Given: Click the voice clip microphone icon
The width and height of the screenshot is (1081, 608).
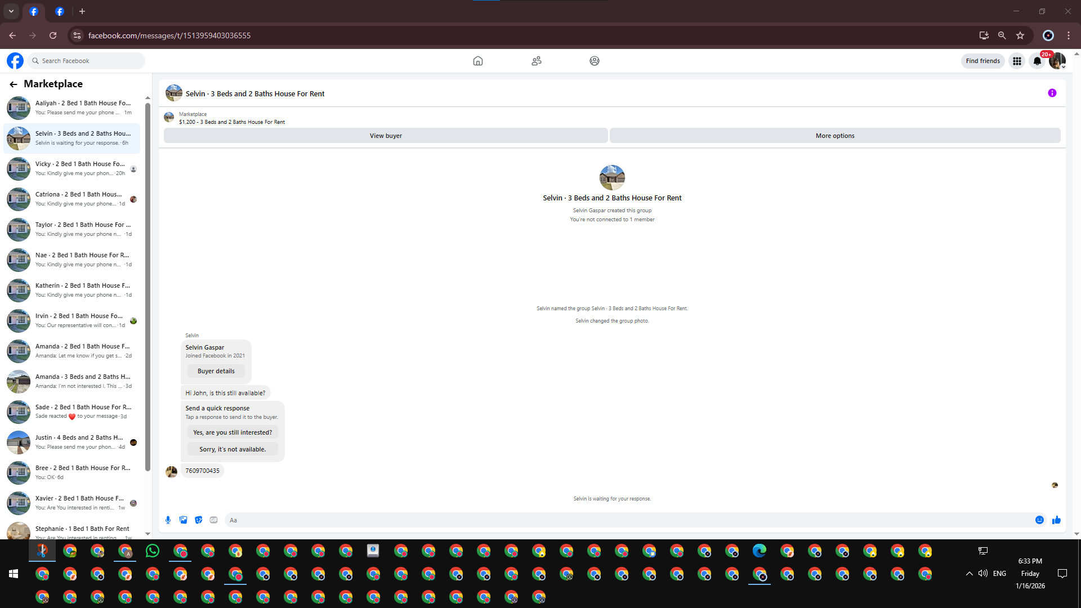Looking at the screenshot, I should pos(168,520).
